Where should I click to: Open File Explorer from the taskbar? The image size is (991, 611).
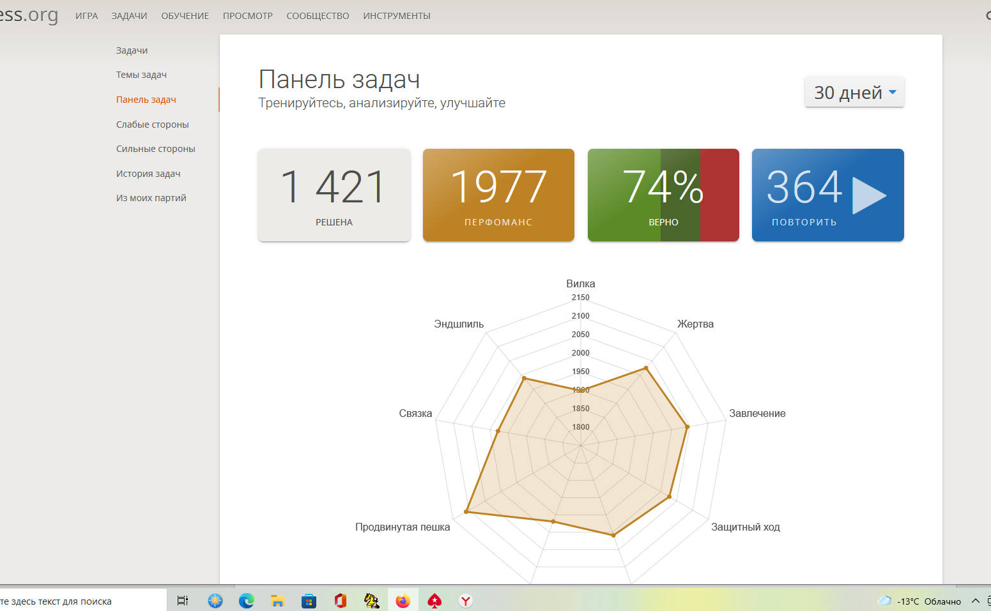click(x=277, y=601)
